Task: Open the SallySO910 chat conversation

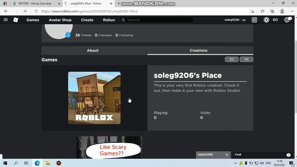Action: (x=205, y=154)
